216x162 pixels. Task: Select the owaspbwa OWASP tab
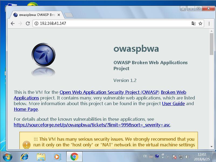click(x=37, y=15)
